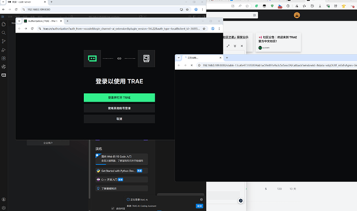Viewport: 357px width, 211px height.
Task: Open Get Started with Python Dev walkthrough
Action: pyautogui.click(x=122, y=171)
